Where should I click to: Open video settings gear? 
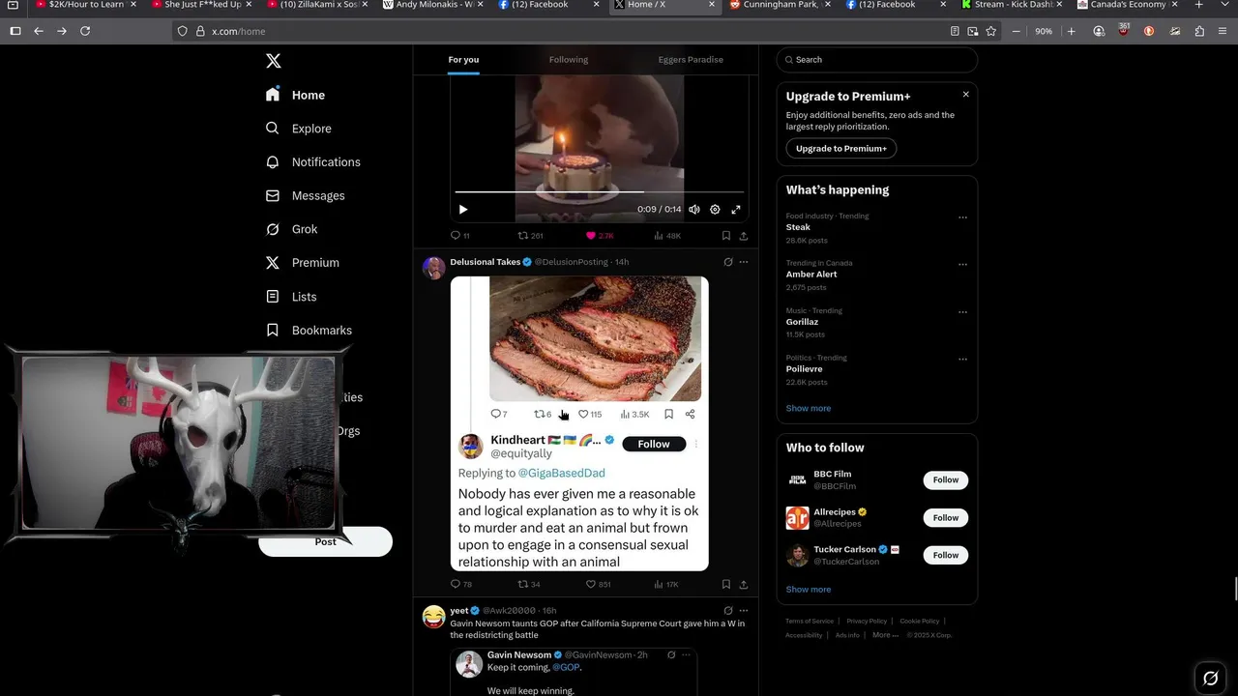(x=715, y=210)
